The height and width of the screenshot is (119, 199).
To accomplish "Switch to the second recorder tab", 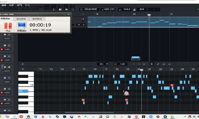I will [x=21, y=19].
